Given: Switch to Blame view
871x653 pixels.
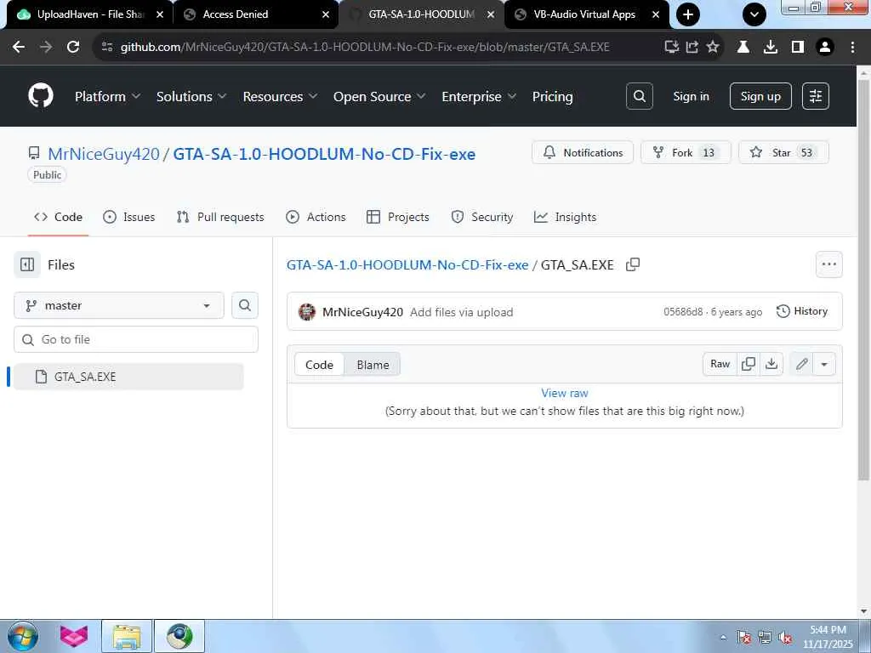Looking at the screenshot, I should pyautogui.click(x=373, y=365).
